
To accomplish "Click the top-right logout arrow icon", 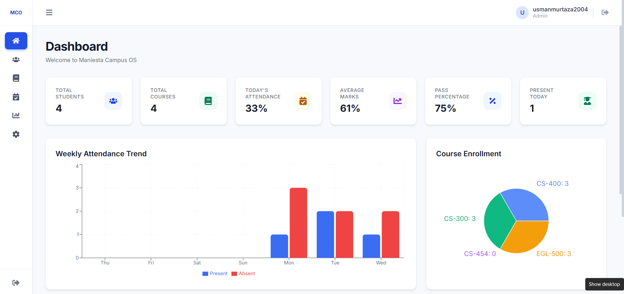I will (x=605, y=12).
